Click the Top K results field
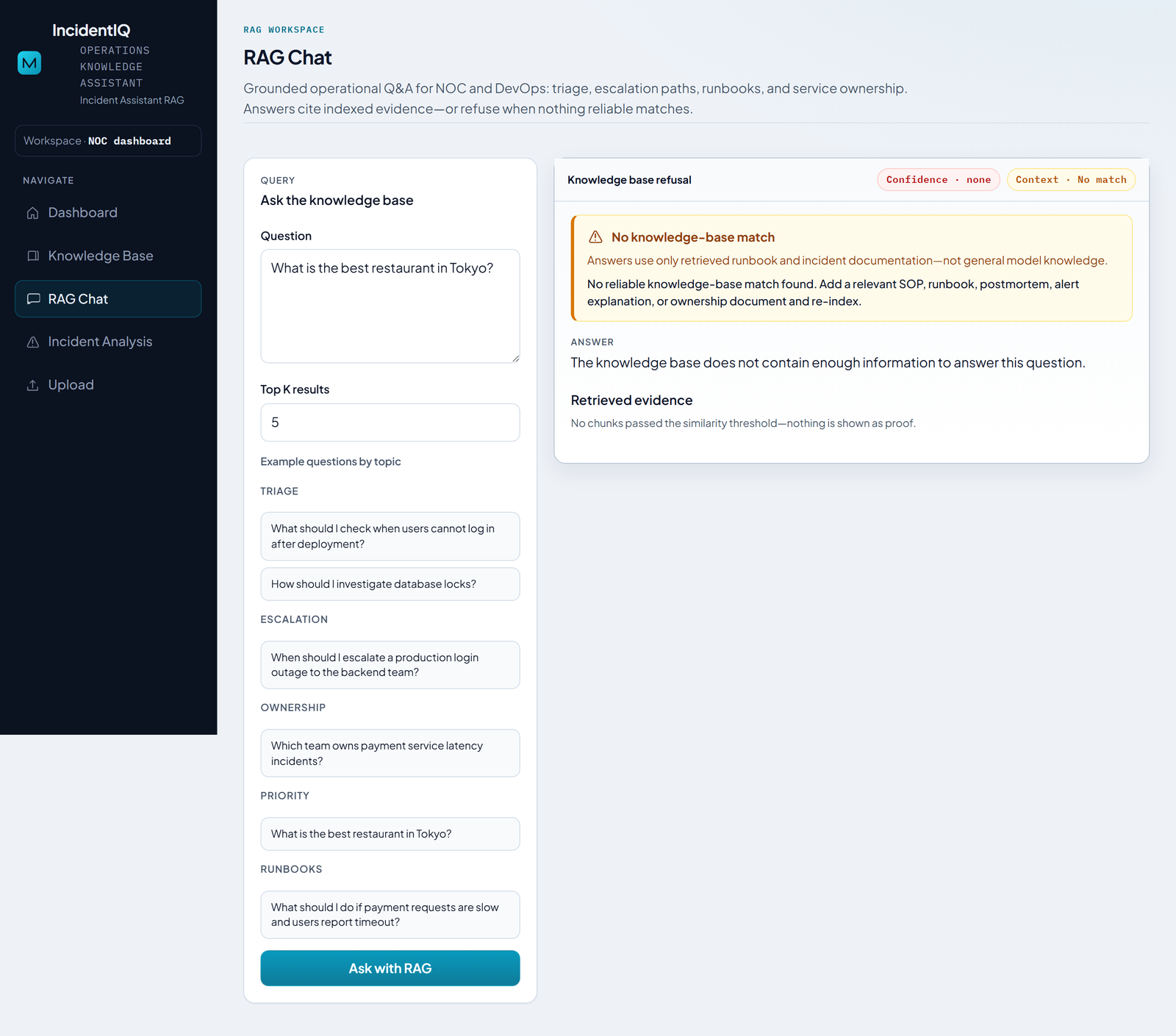Viewport: 1176px width, 1036px height. pyautogui.click(x=390, y=422)
